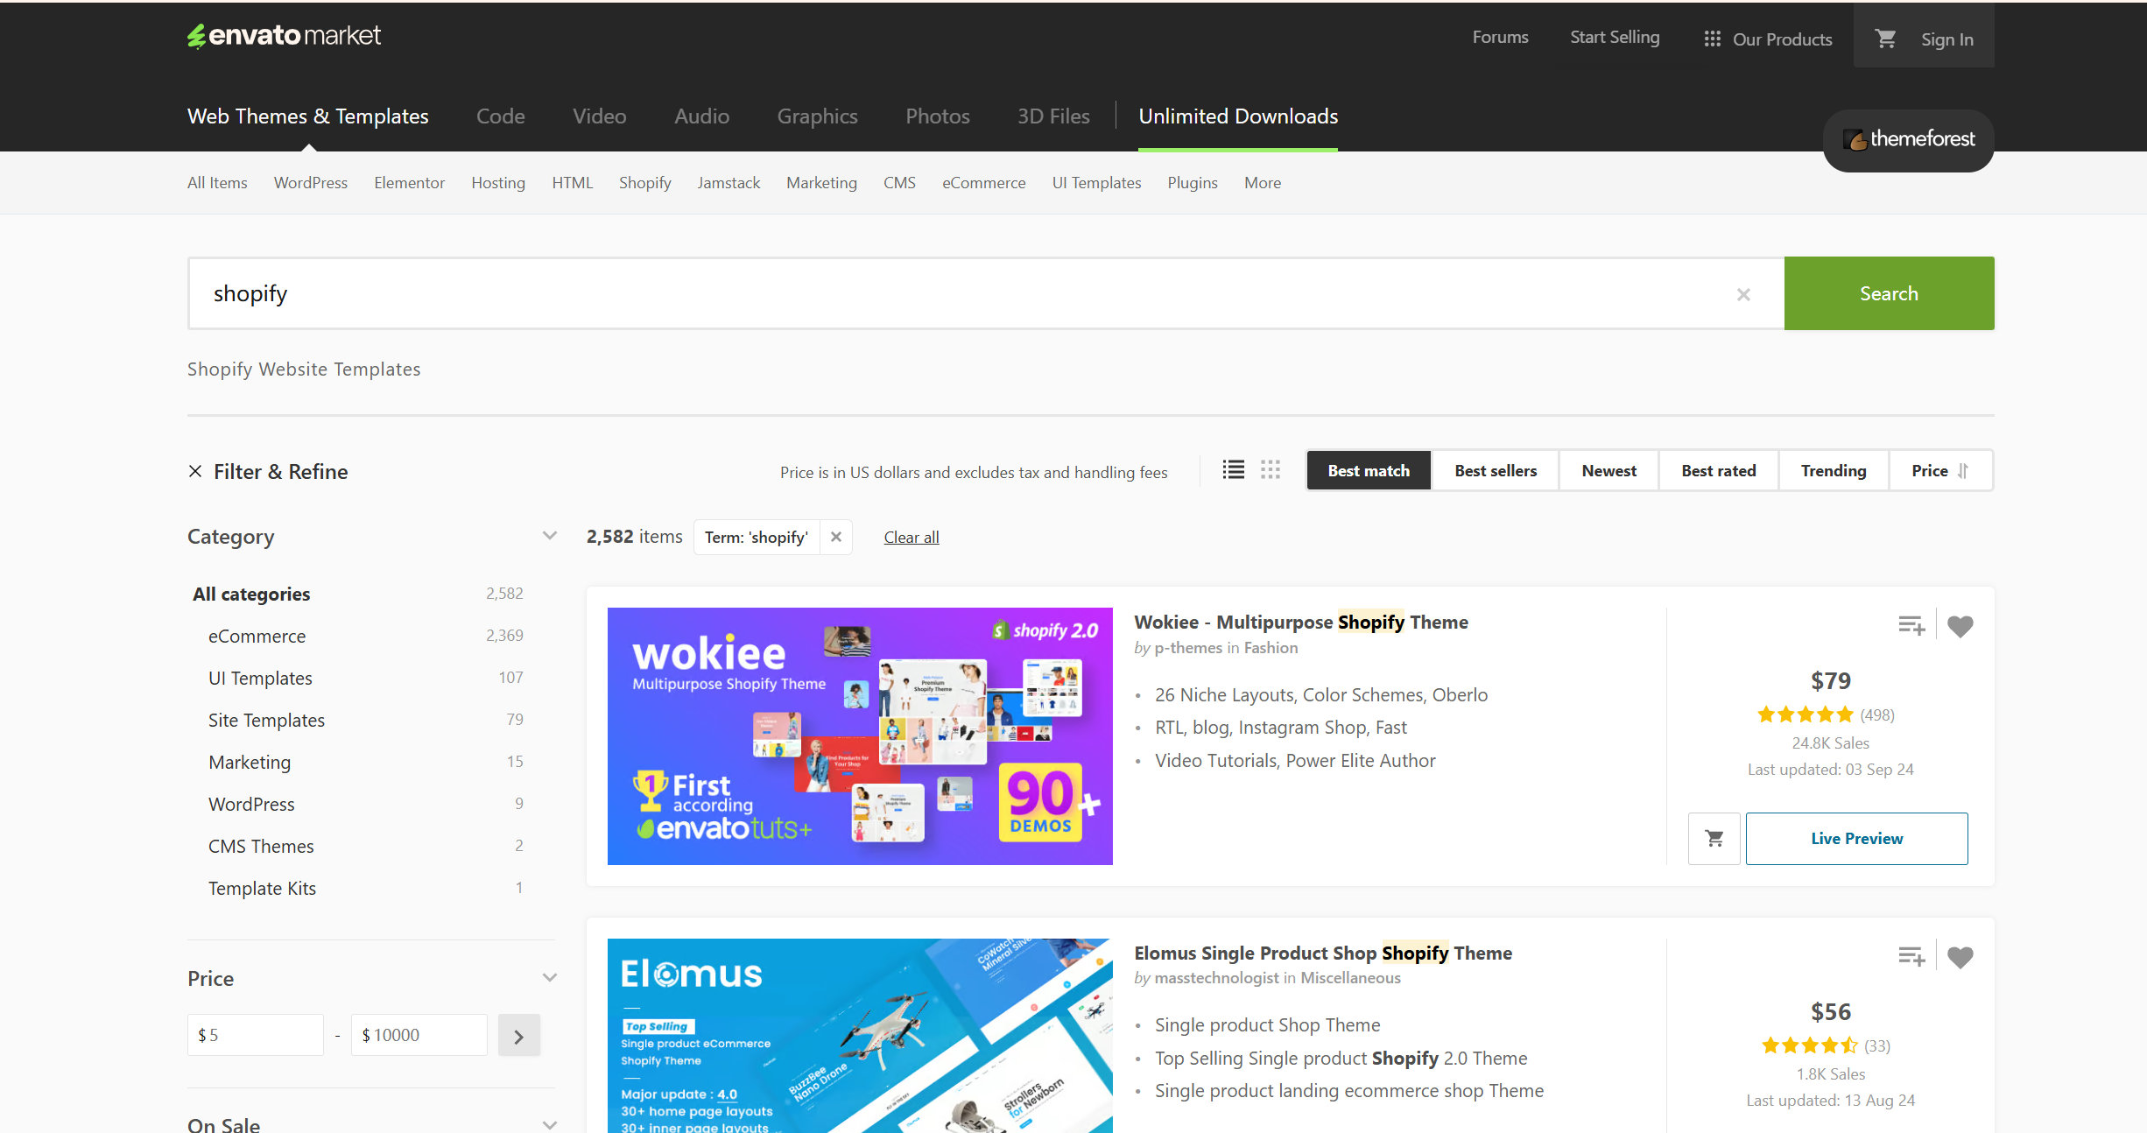Collapse the Category filter section
This screenshot has height=1133, width=2147.
point(549,536)
